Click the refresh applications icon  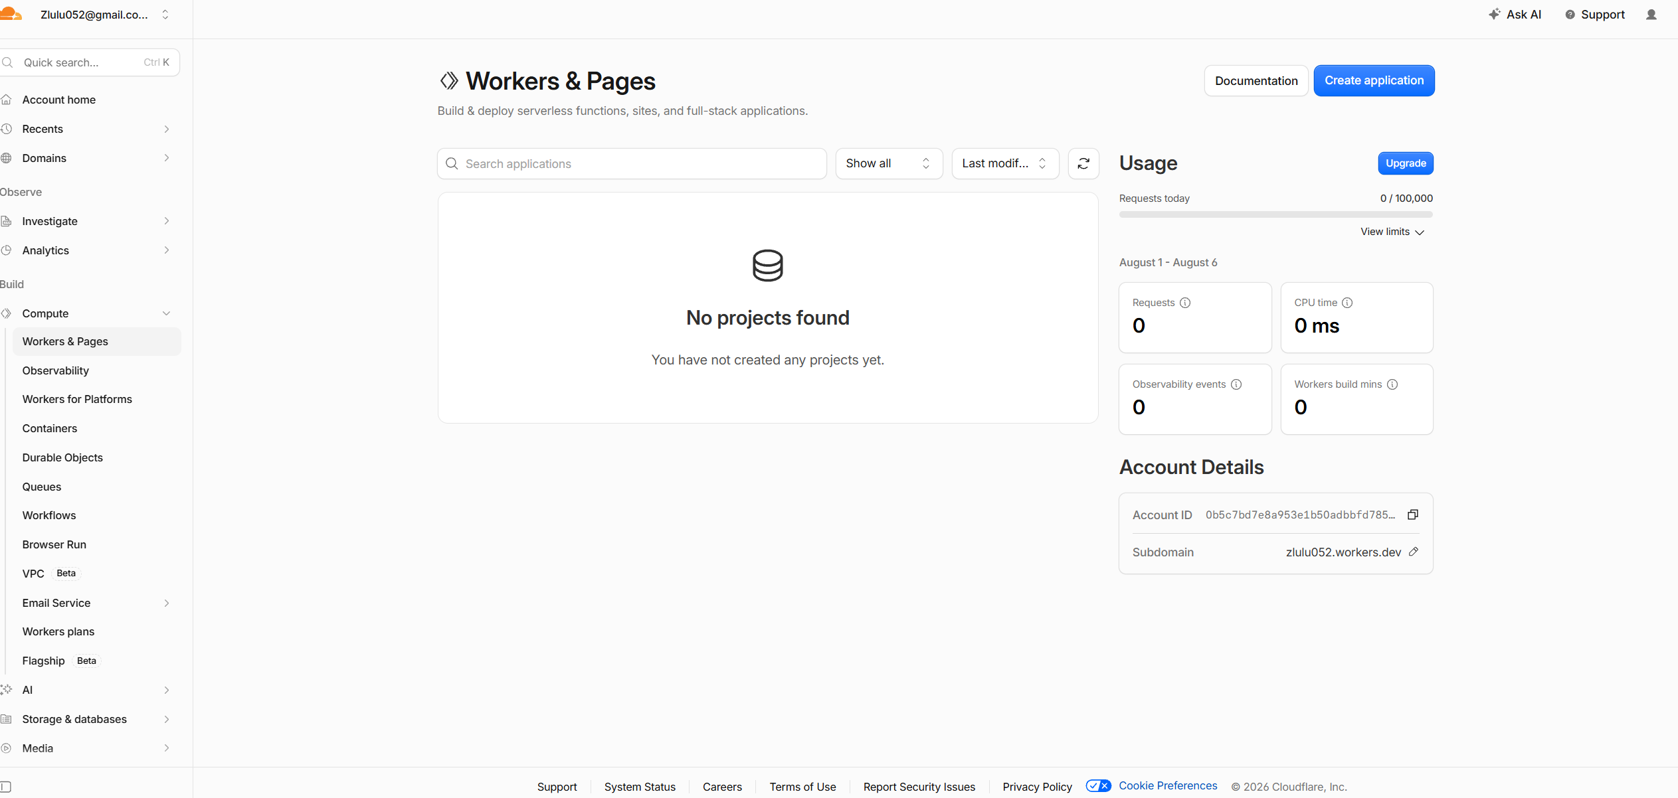click(x=1083, y=163)
